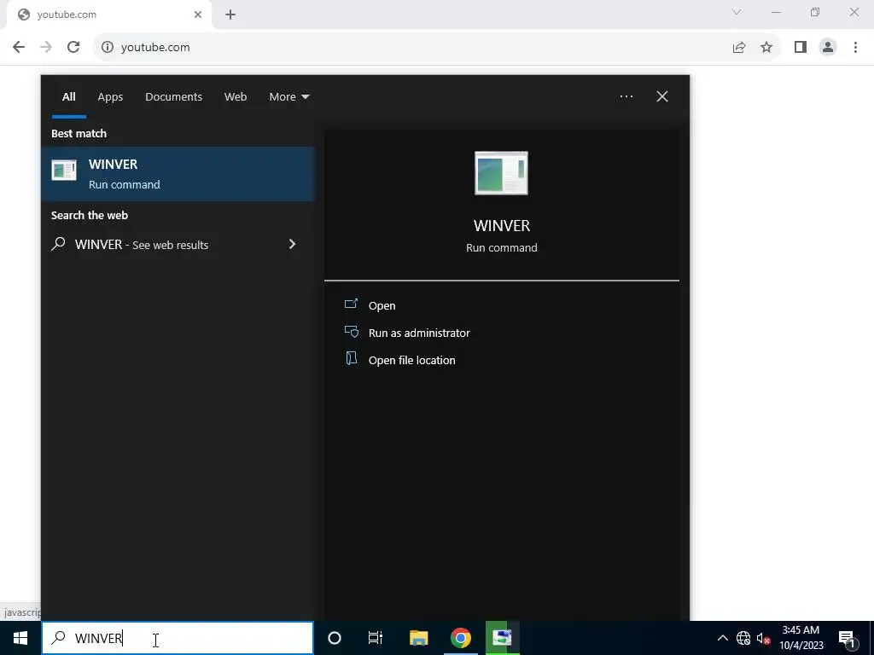
Task: Click the network globe tray icon
Action: pyautogui.click(x=743, y=638)
